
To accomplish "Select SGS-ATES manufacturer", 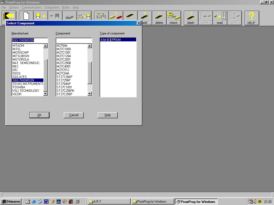I will point(28,77).
